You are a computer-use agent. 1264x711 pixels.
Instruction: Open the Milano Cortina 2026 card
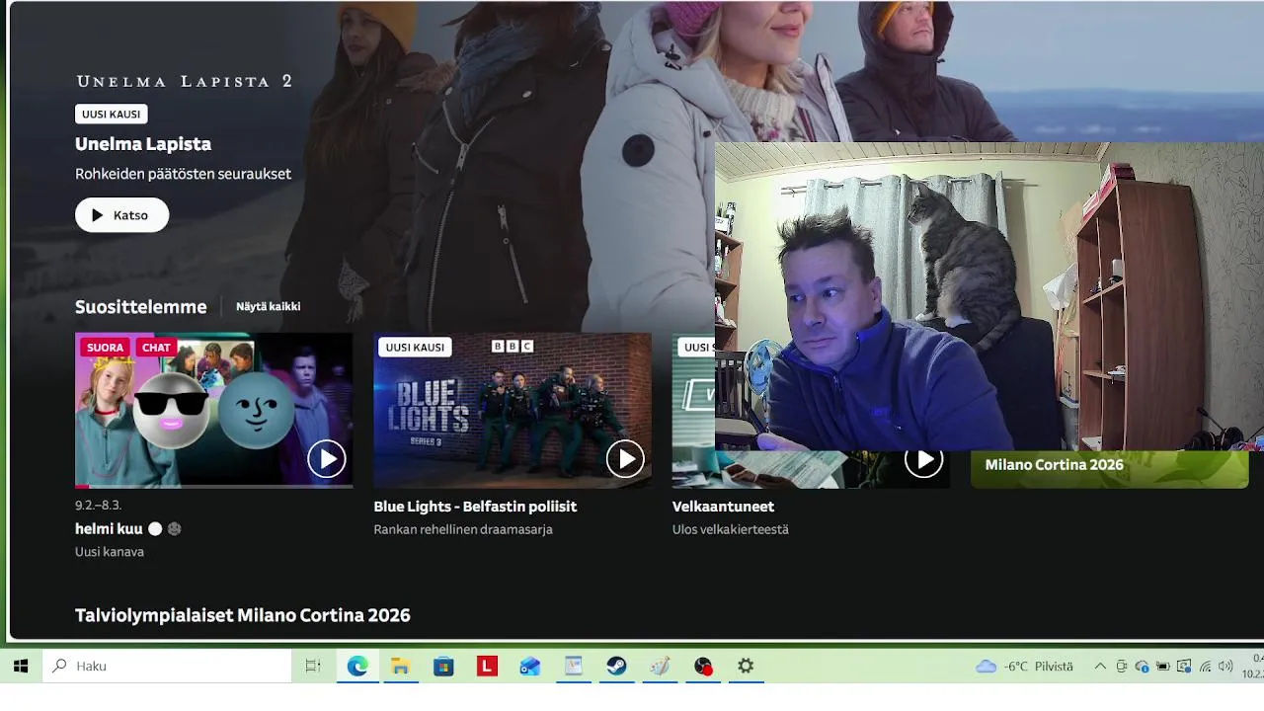(x=1109, y=469)
